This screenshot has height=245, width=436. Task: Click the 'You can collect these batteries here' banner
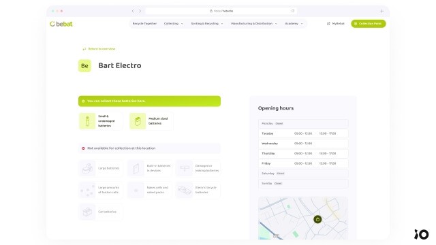(x=149, y=101)
